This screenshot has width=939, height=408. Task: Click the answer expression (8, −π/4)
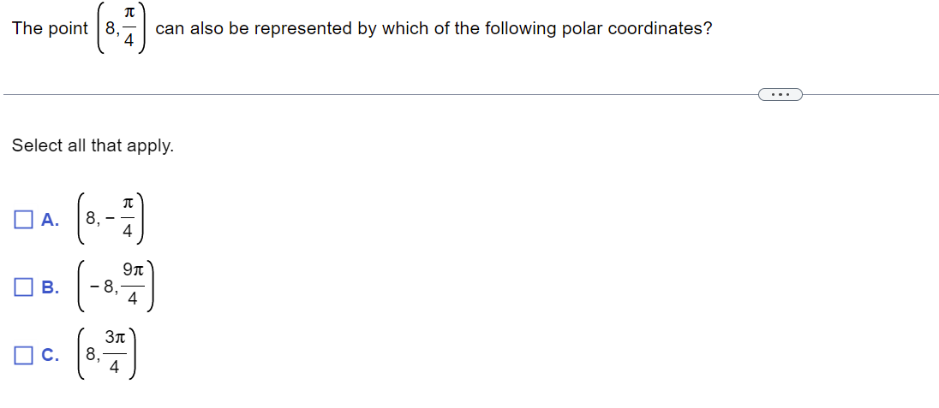(111, 219)
